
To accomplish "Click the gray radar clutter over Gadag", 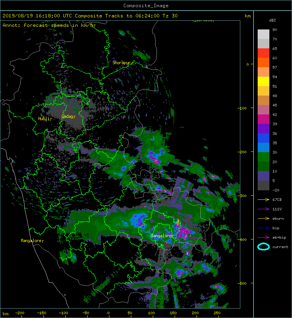I will point(69,114).
